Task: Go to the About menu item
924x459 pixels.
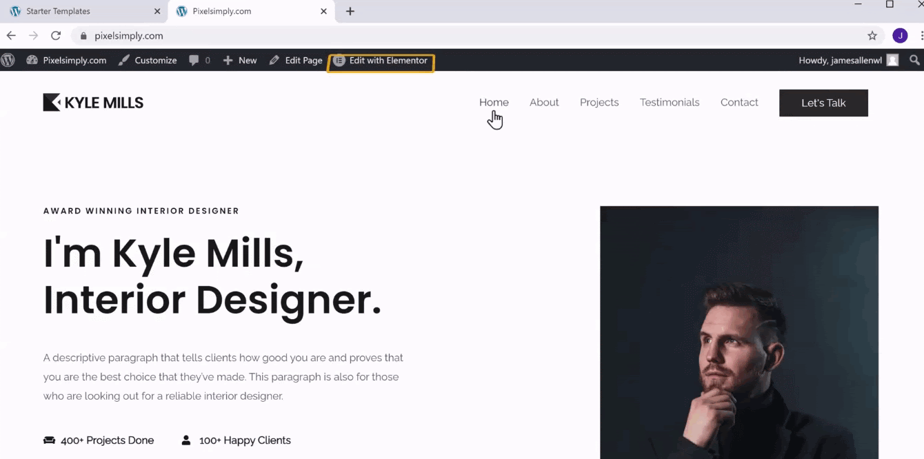Action: click(x=544, y=103)
